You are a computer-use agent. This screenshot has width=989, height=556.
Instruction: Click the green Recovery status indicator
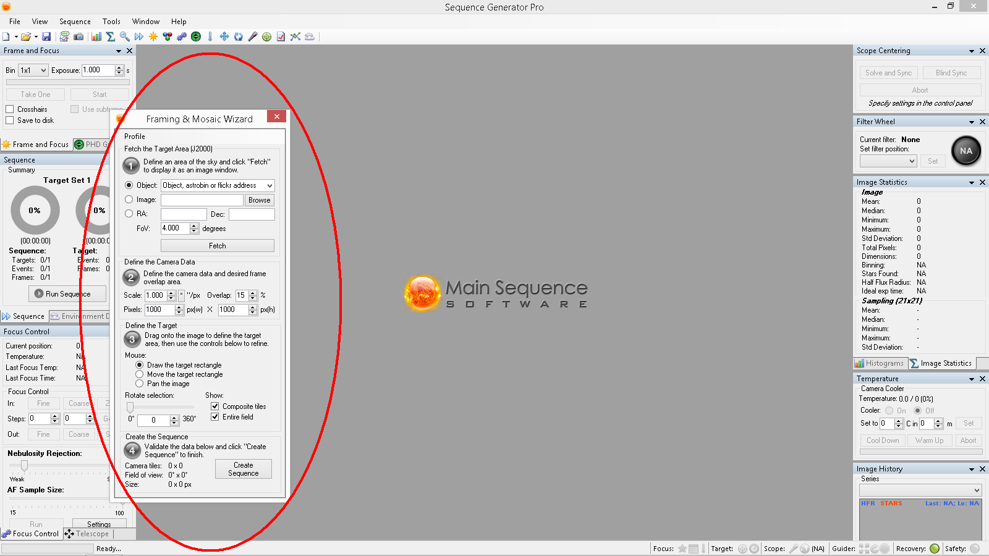[x=935, y=549]
